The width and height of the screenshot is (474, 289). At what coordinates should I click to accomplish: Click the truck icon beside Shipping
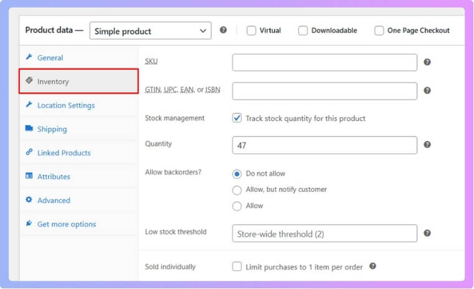point(29,128)
